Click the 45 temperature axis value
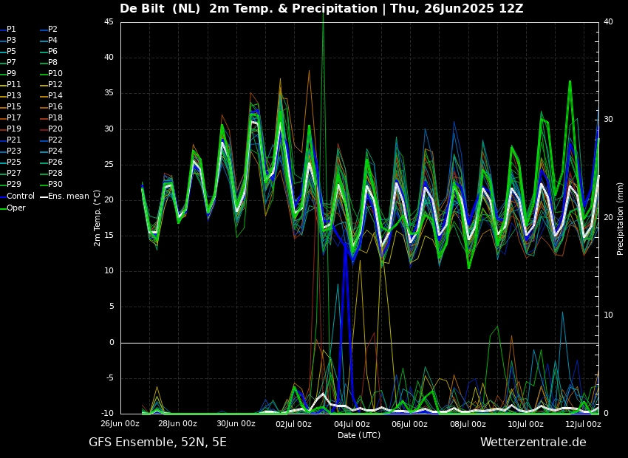Viewport: 628px width, 458px height. pos(109,22)
